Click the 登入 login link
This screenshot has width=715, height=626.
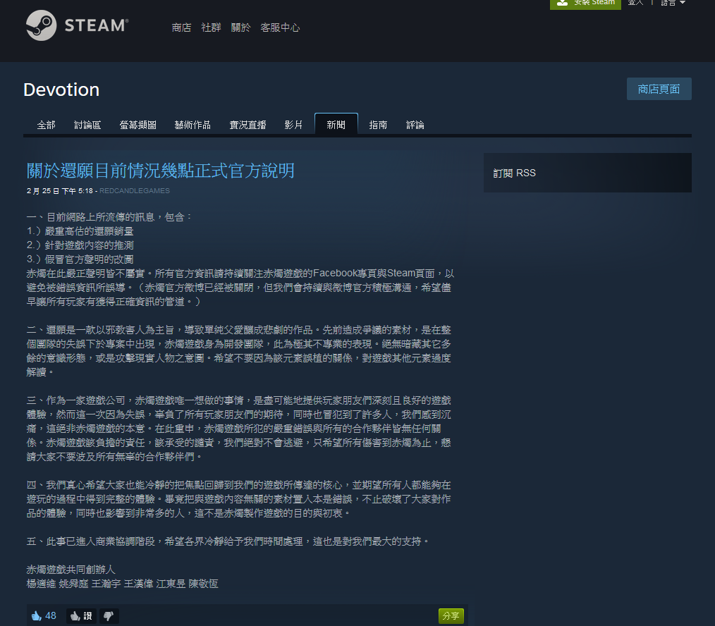(635, 3)
